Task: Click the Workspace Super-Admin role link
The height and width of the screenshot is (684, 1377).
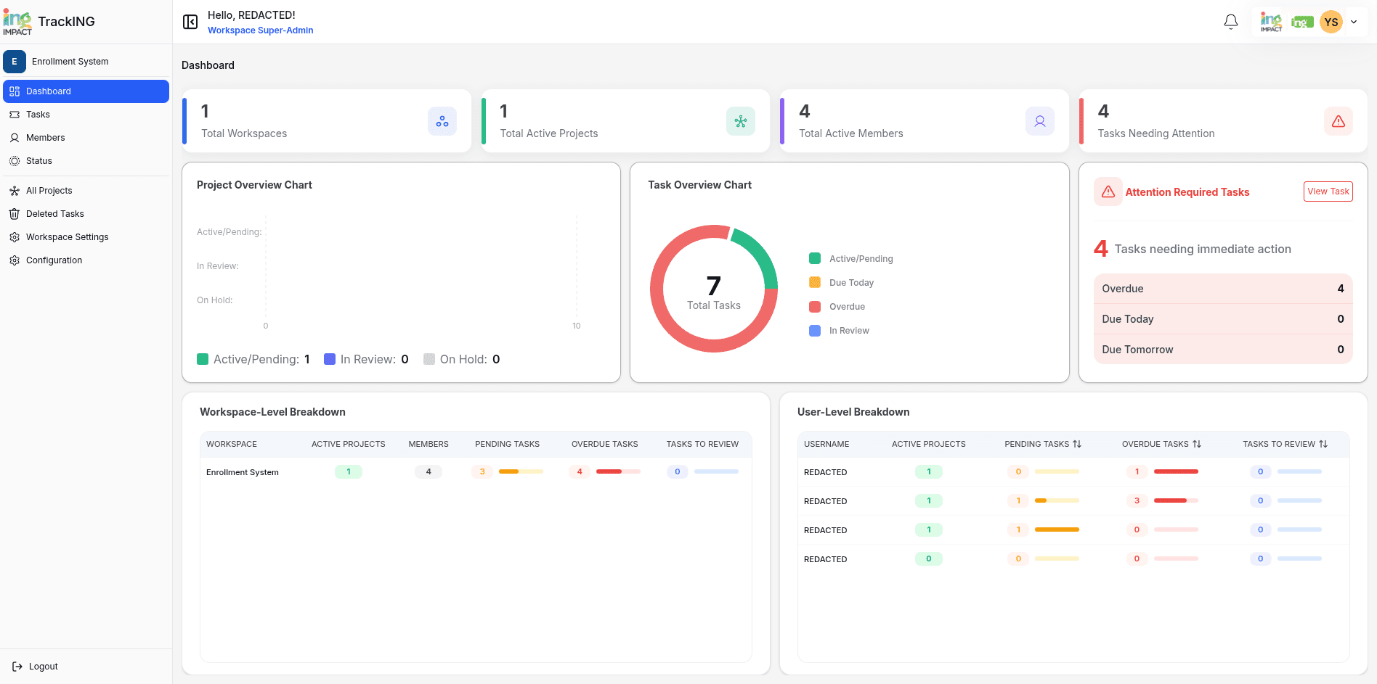Action: [x=261, y=30]
